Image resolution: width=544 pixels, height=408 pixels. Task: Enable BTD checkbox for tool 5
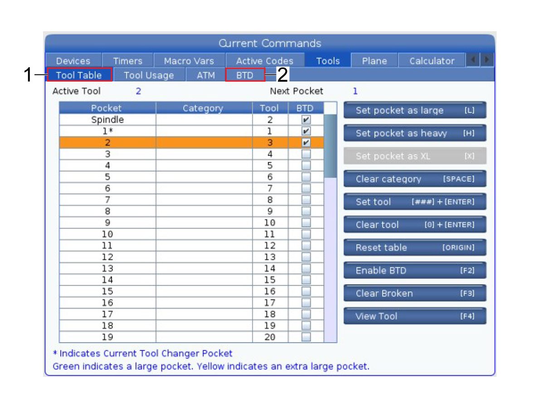click(x=306, y=166)
